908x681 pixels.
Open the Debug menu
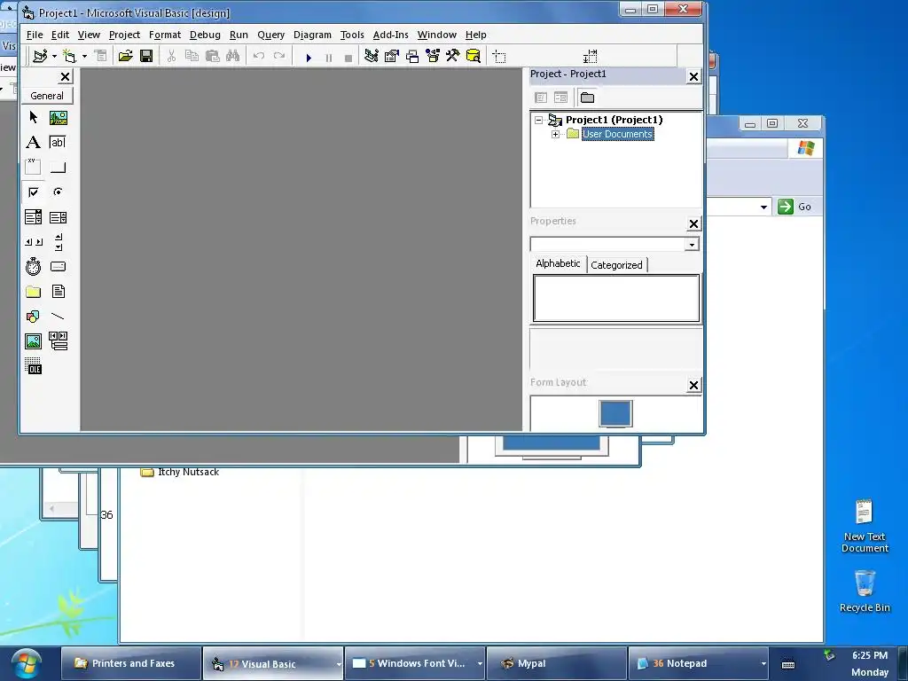[x=205, y=35]
